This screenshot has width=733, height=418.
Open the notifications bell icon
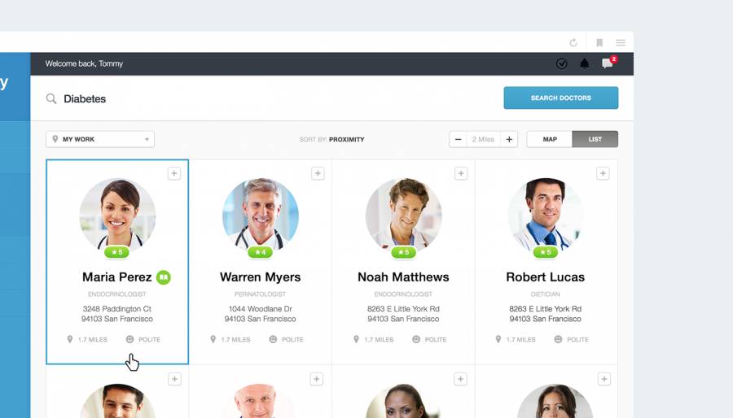(584, 64)
